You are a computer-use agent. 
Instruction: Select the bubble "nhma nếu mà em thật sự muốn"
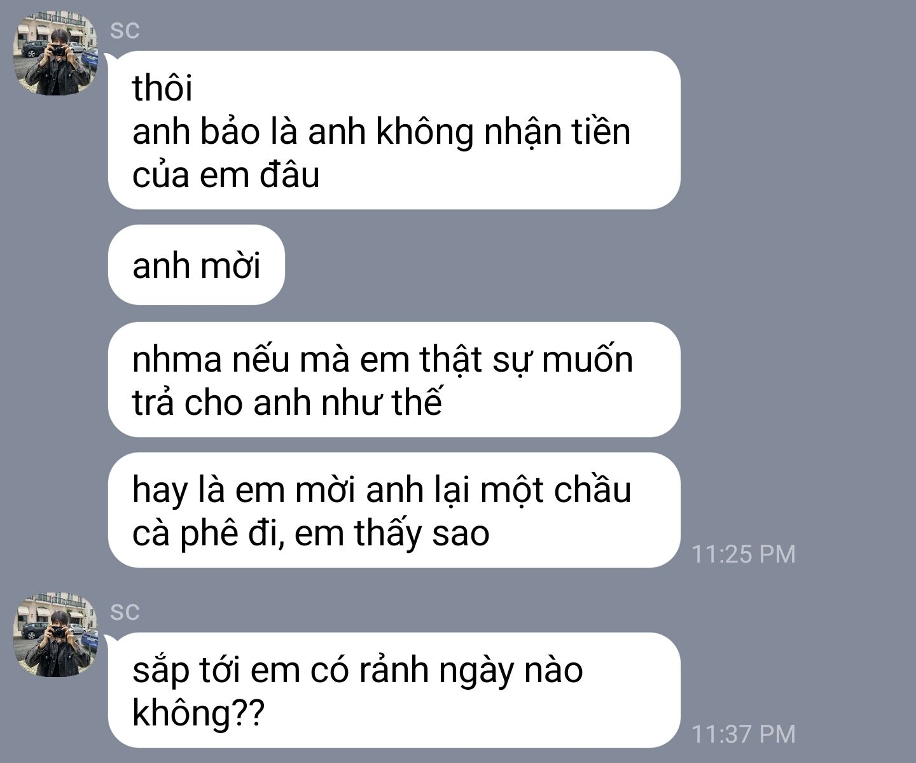click(x=394, y=380)
